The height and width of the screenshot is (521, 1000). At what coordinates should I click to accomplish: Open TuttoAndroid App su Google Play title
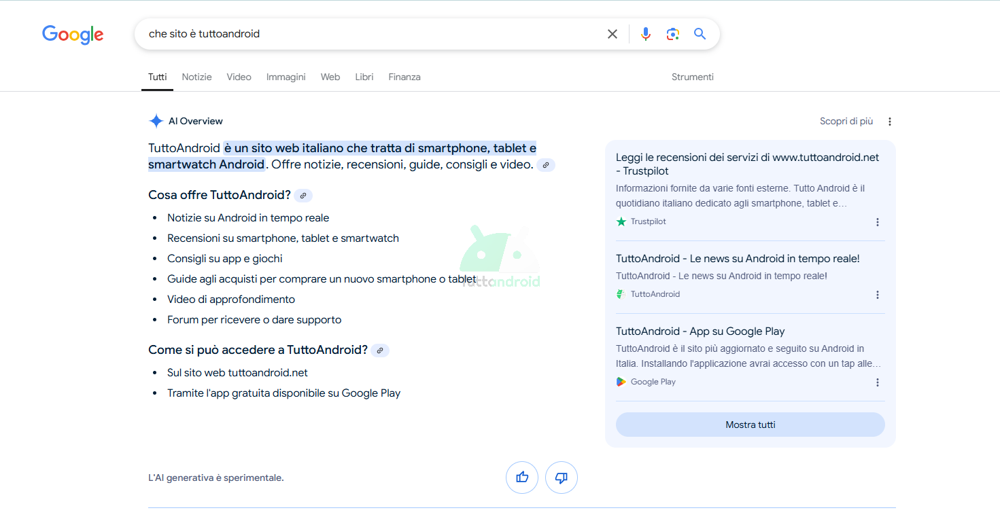pos(700,331)
